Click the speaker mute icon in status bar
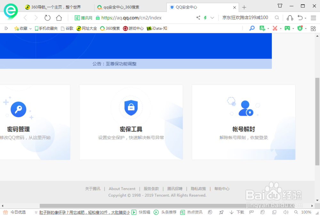The width and height of the screenshot is (320, 216). click(286, 212)
